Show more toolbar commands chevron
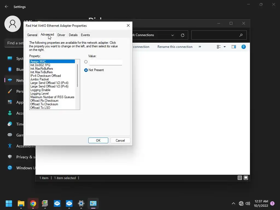The height and width of the screenshot is (210, 280). [200, 47]
